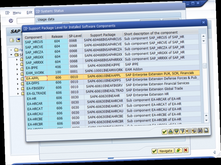This screenshot has height=165, width=221.
Task: Open the Menu item in the menu bar
Action: click(x=17, y=13)
